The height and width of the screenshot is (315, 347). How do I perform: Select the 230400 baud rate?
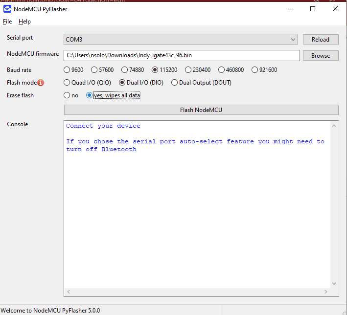(188, 70)
